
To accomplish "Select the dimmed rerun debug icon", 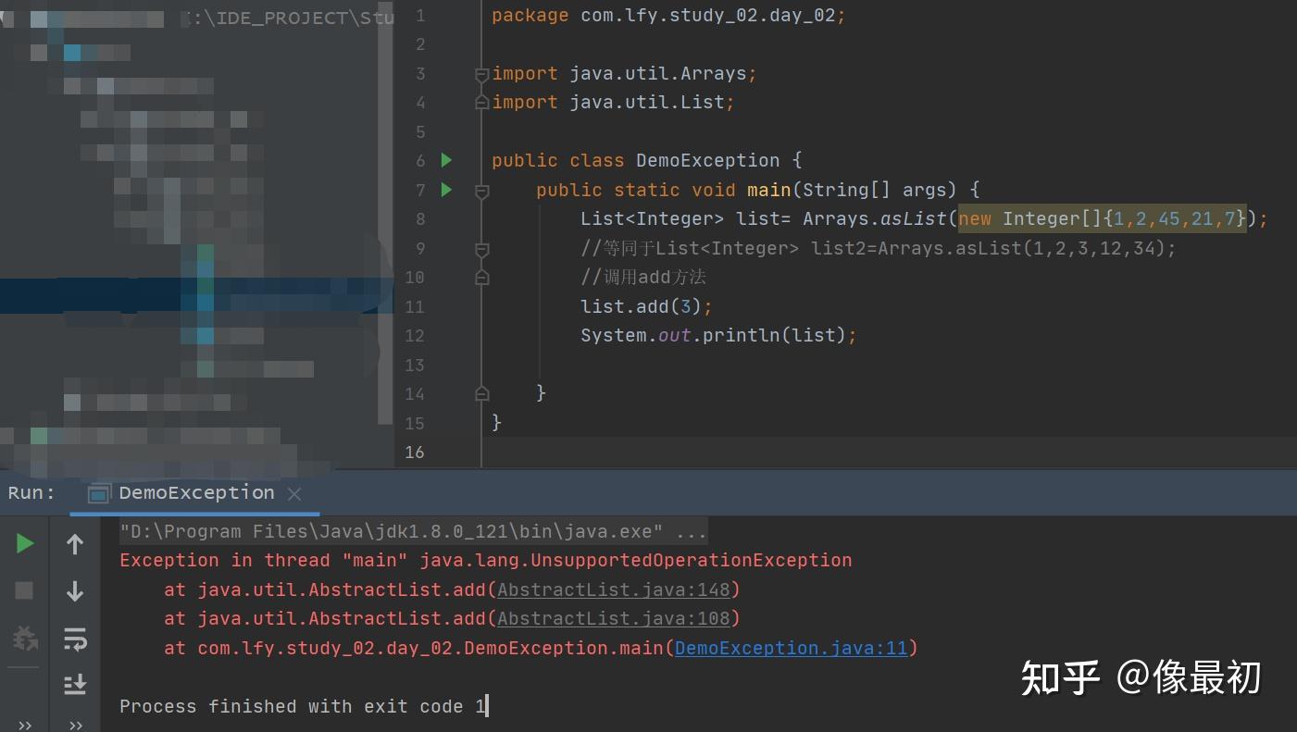I will coord(23,637).
